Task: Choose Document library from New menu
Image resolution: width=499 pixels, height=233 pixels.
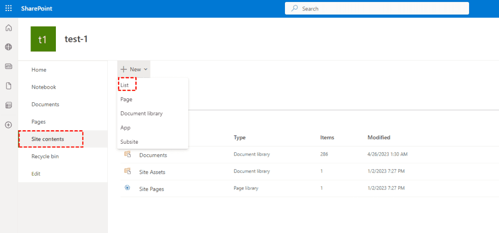Action: [x=141, y=113]
